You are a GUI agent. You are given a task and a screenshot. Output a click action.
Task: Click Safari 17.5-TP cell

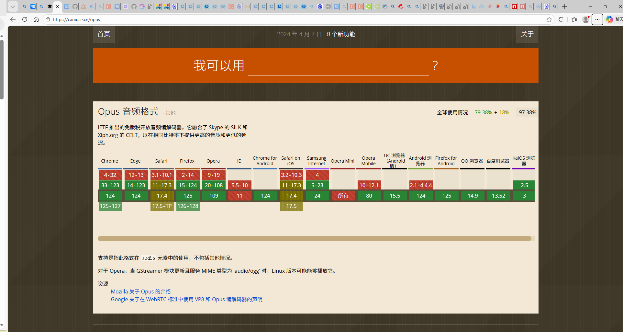coord(162,206)
